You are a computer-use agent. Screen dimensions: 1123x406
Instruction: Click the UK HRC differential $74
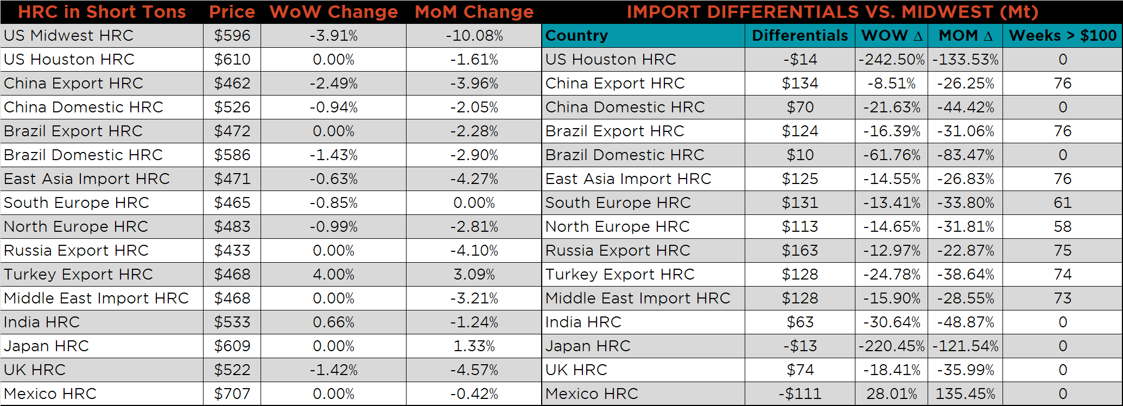pos(800,370)
